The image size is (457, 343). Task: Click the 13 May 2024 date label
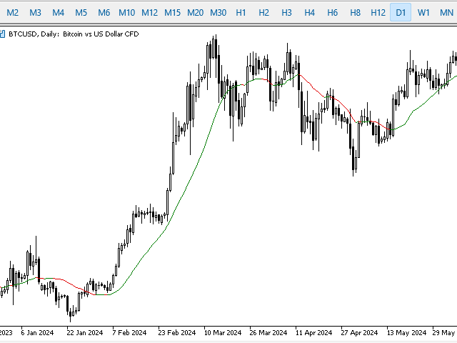406,333
